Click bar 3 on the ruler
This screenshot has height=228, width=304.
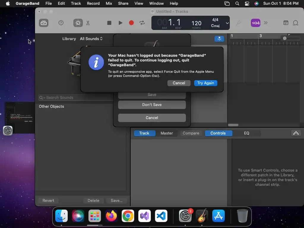click(261, 36)
